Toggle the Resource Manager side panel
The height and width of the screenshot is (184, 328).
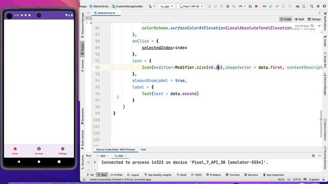(x=83, y=25)
